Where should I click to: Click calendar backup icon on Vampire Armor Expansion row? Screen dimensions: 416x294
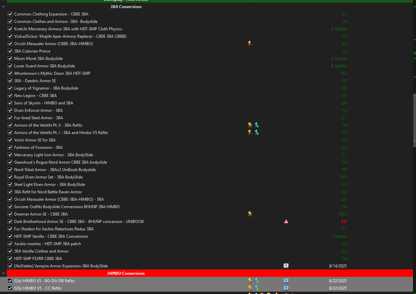286,266
